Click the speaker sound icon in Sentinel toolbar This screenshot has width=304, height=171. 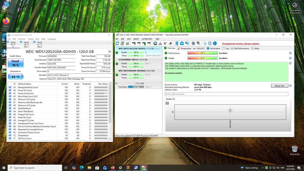coord(198,43)
